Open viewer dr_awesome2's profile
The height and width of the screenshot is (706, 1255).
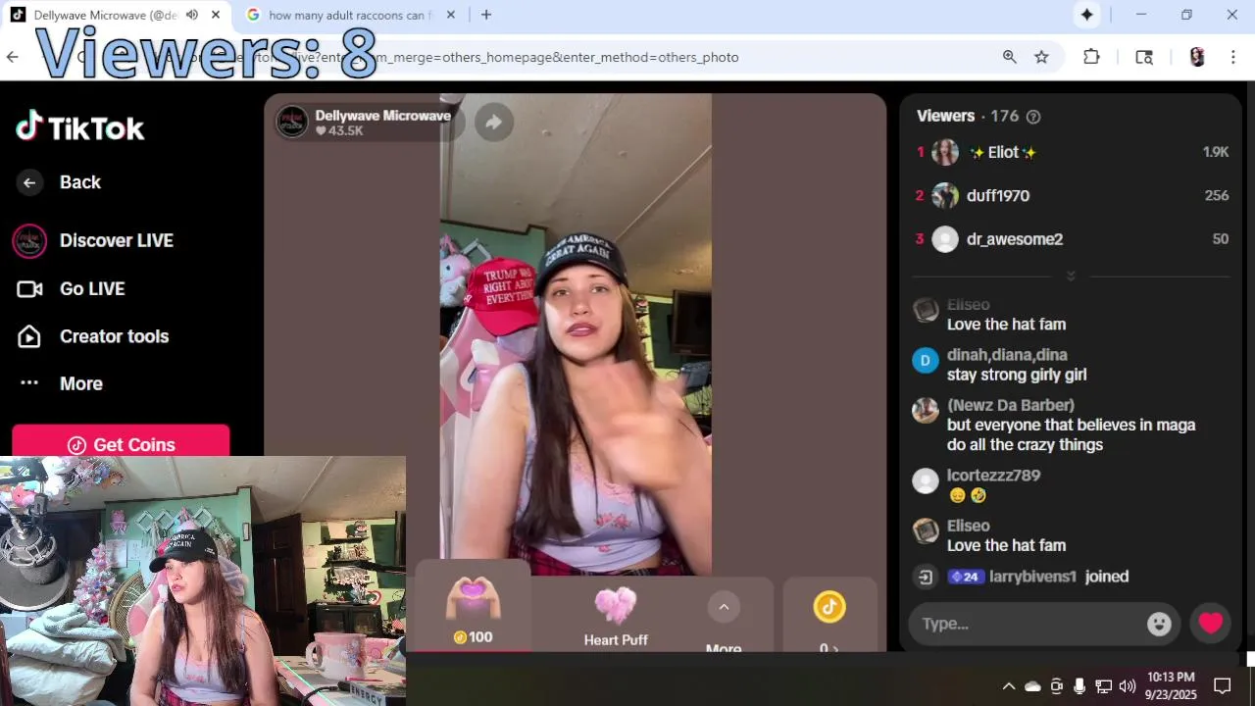tap(1014, 239)
